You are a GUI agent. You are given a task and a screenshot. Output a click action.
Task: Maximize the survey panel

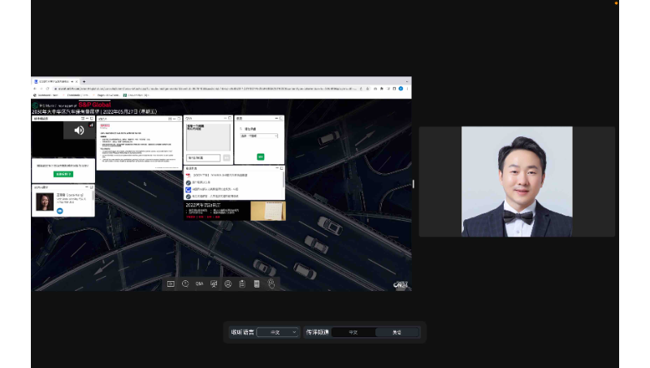click(x=281, y=118)
